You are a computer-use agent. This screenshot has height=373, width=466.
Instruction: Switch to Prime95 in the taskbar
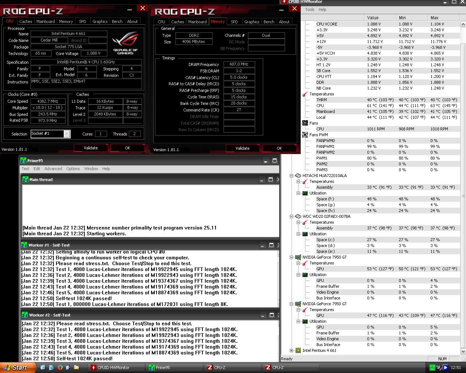[x=174, y=368]
